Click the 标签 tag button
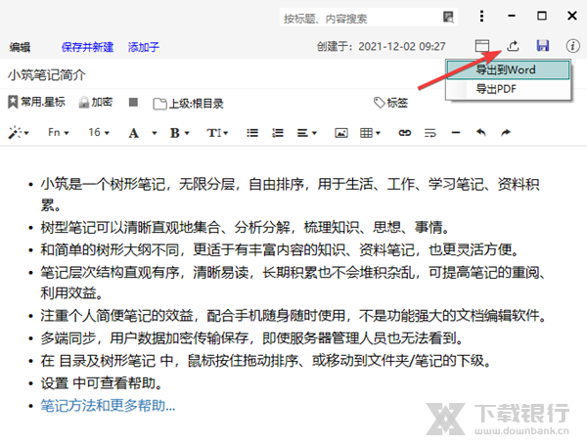The height and width of the screenshot is (444, 587). [390, 103]
